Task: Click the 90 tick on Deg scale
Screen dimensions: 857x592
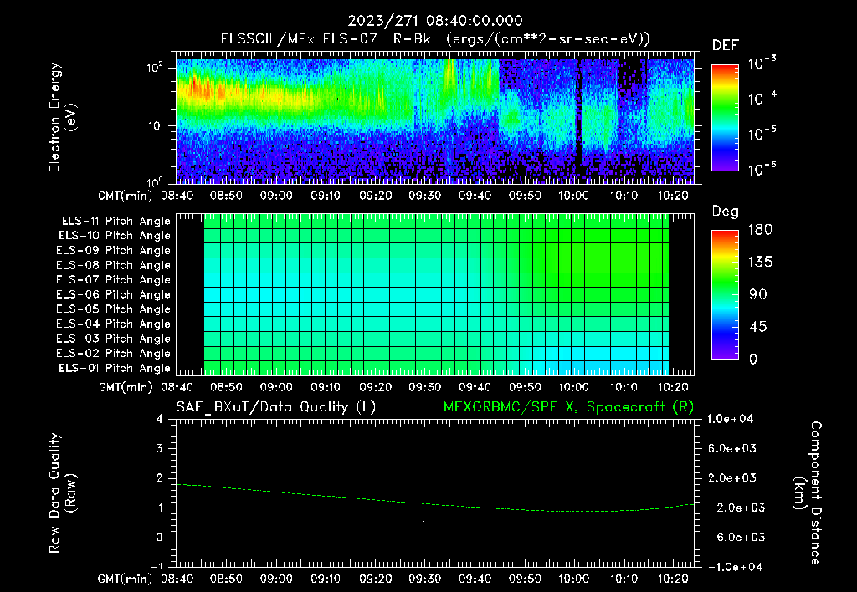Action: pyautogui.click(x=758, y=294)
